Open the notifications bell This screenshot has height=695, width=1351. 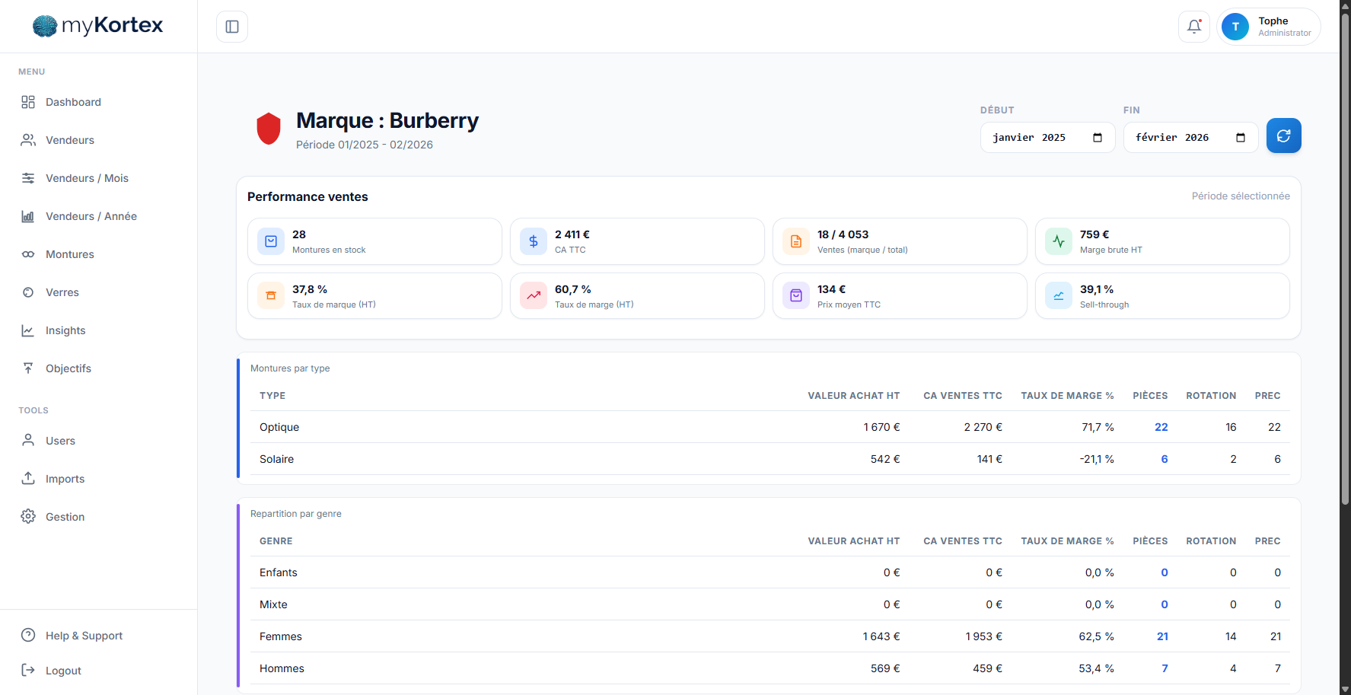tap(1194, 27)
